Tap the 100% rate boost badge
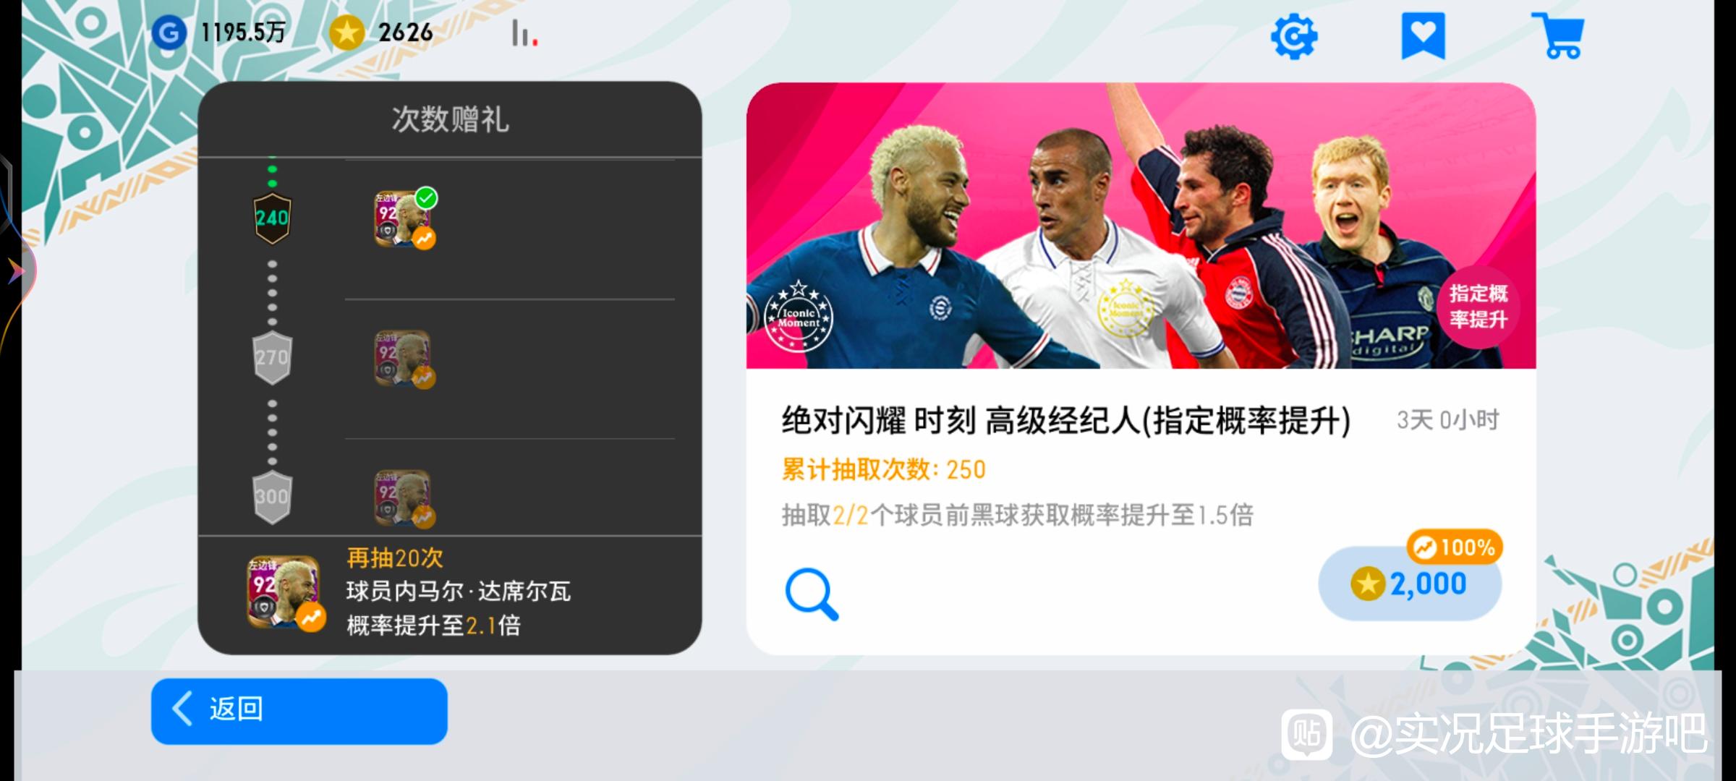The image size is (1736, 781). coord(1454,547)
